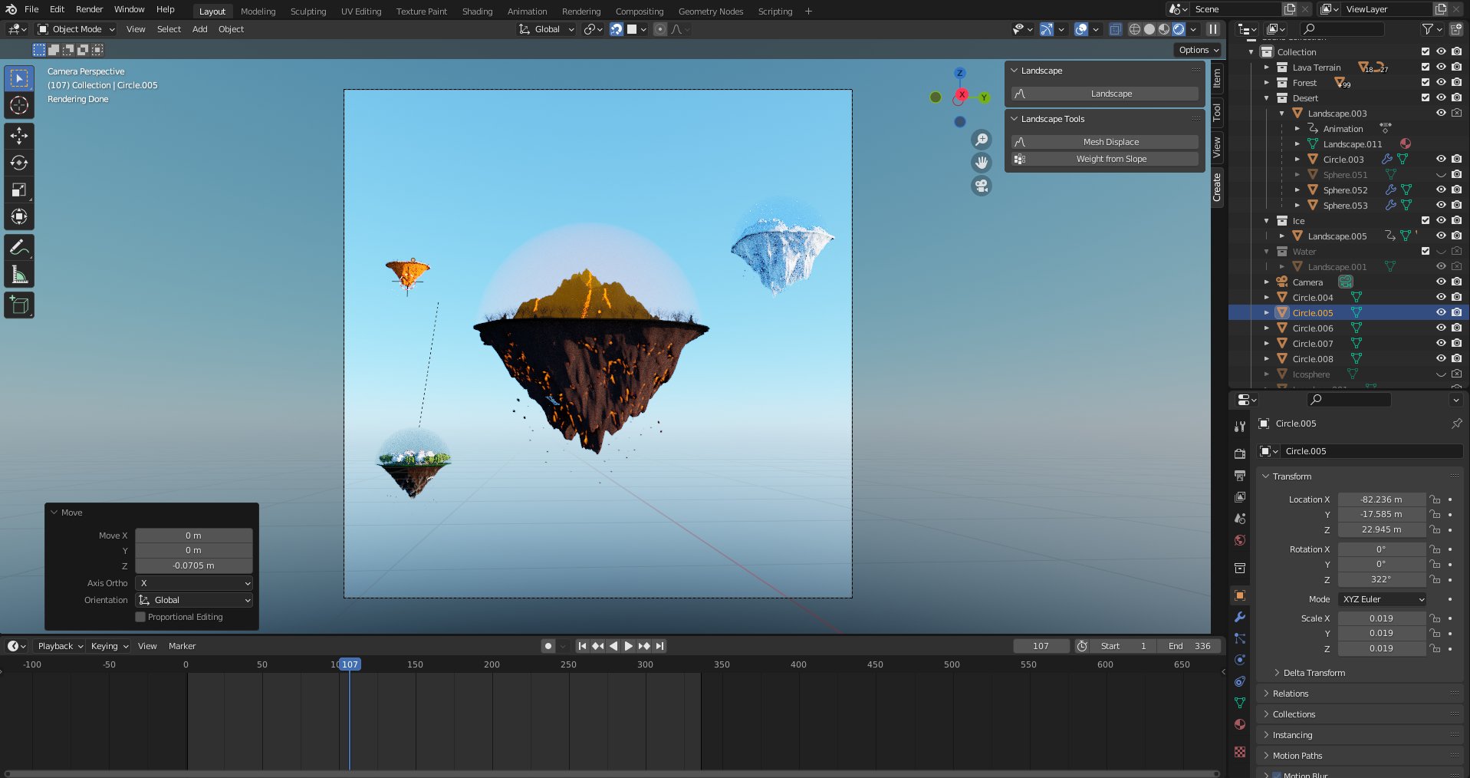The width and height of the screenshot is (1470, 778).
Task: Click the Weight from Slope button
Action: [x=1105, y=159]
